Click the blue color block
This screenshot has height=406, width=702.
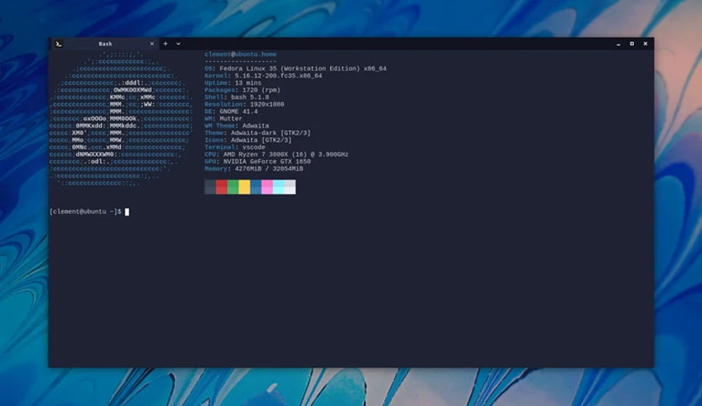click(255, 187)
